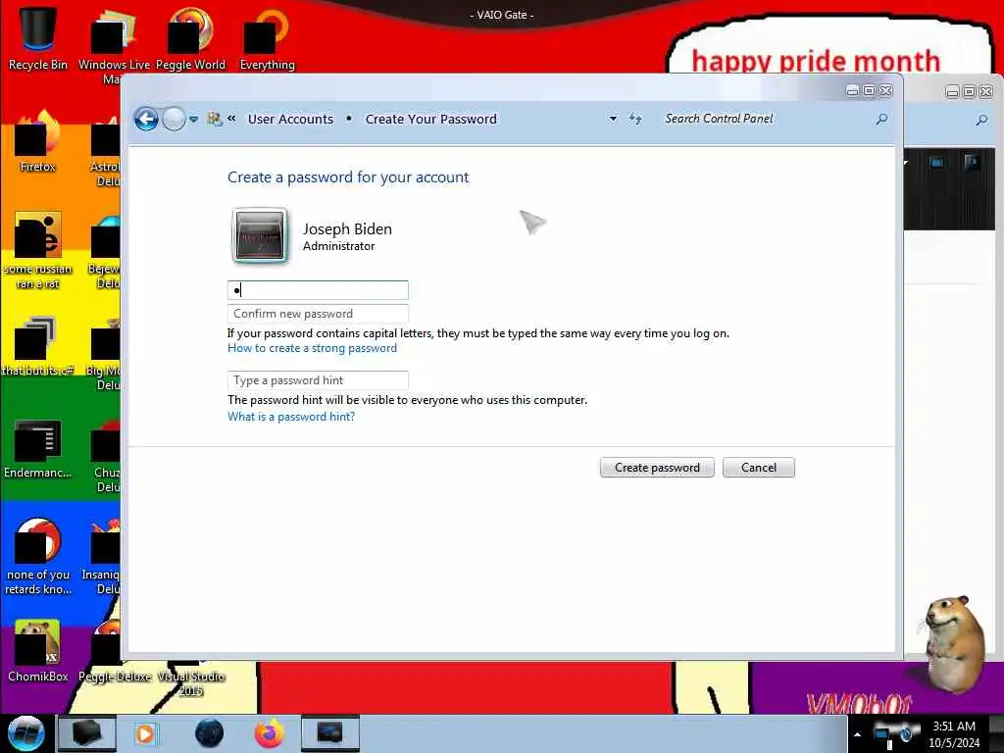Open the thatbutits.c# desktop icon
1004x753 pixels.
click(38, 346)
